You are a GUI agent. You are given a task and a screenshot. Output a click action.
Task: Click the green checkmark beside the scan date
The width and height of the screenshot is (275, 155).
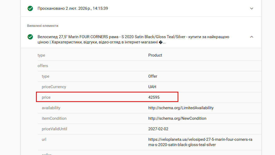(30, 8)
